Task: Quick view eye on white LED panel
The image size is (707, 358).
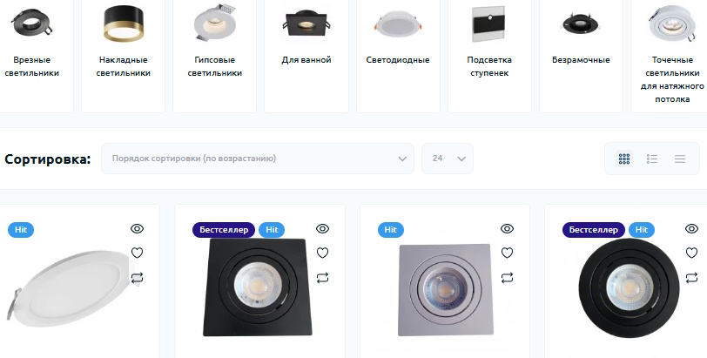Action: pos(137,228)
